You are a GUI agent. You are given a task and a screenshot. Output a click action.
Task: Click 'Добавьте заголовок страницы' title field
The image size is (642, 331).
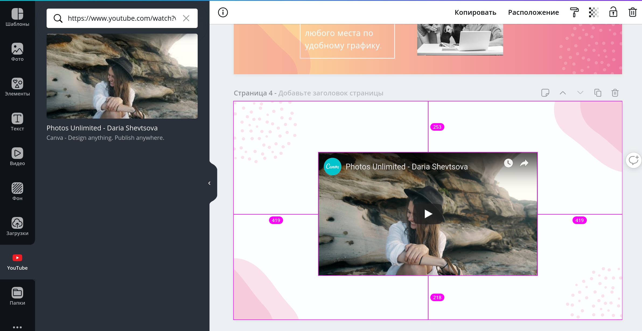pyautogui.click(x=331, y=93)
